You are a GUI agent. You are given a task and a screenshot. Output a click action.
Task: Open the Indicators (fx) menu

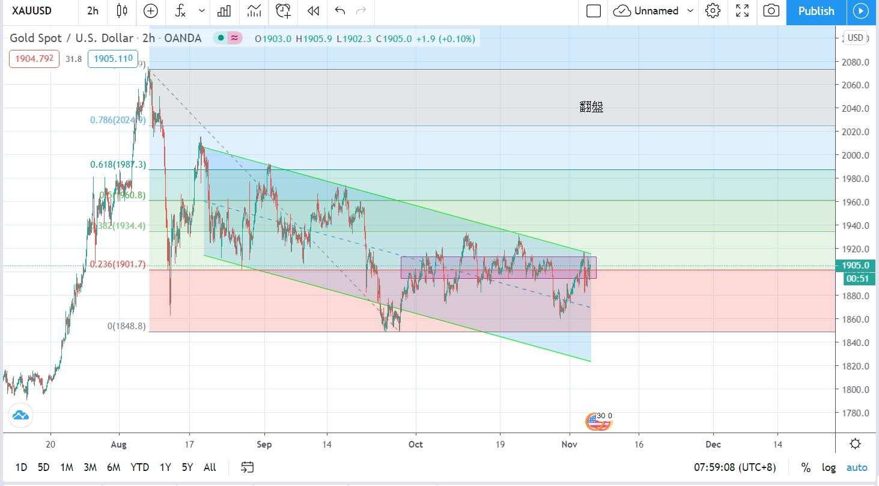tap(180, 11)
